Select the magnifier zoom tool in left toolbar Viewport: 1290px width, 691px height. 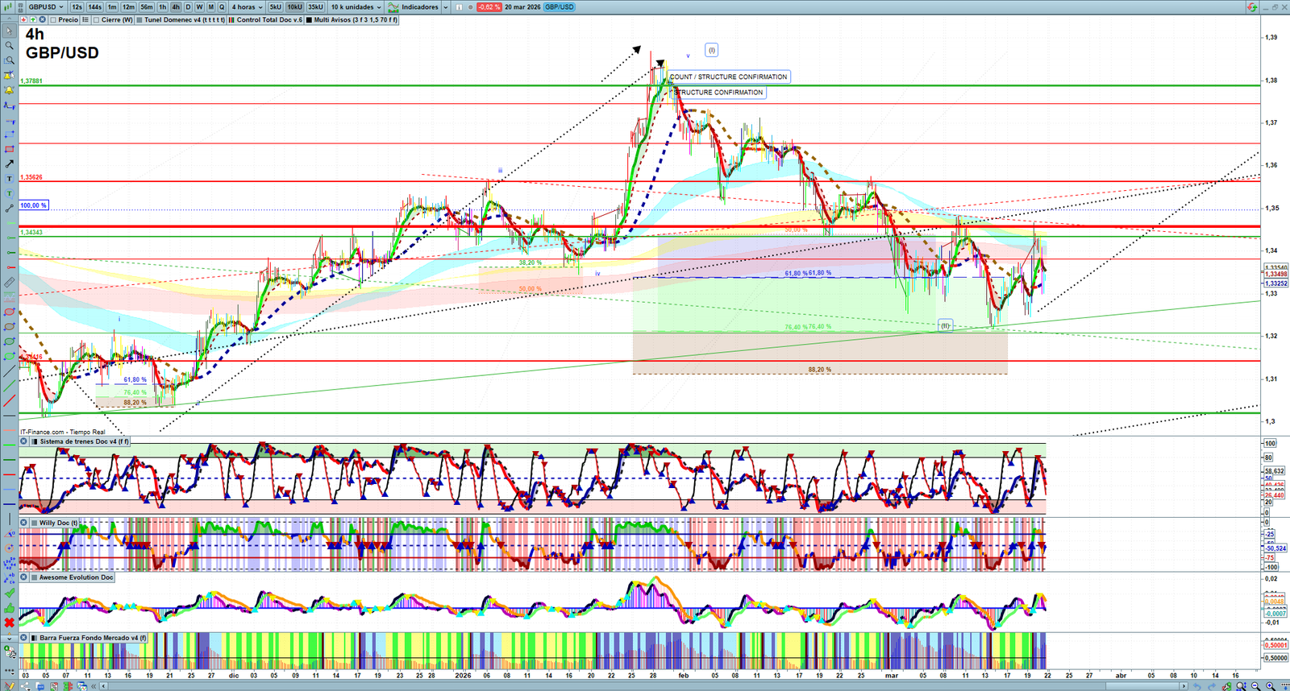(10, 46)
